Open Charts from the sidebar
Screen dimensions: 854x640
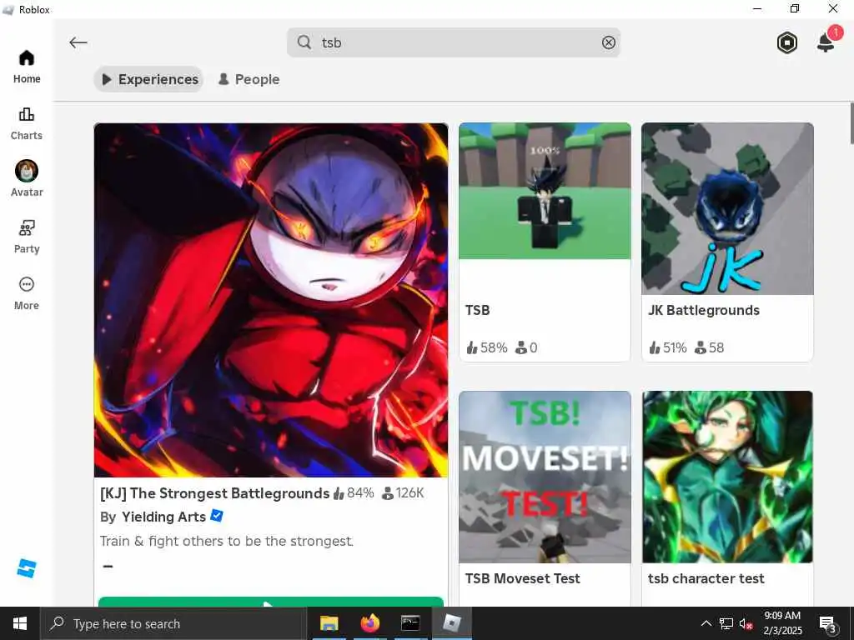26,124
